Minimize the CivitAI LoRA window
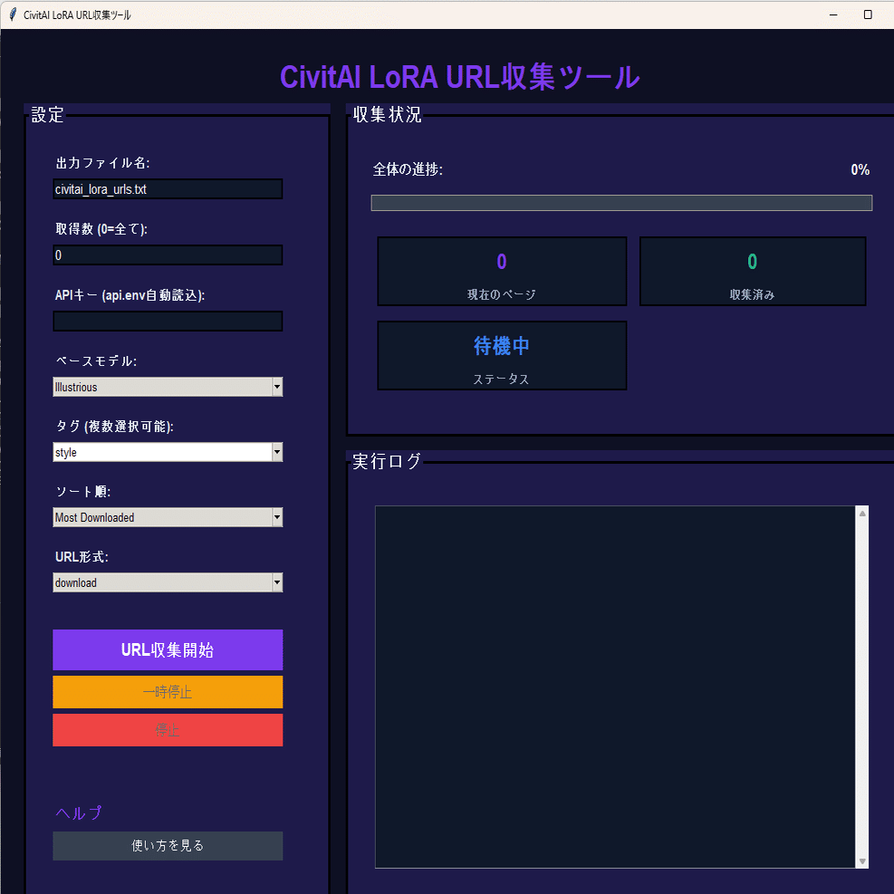 [x=833, y=14]
